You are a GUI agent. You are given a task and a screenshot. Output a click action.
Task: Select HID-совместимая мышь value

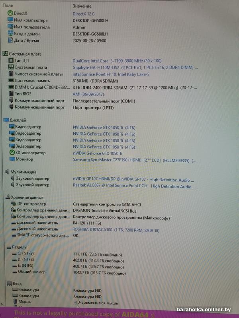point(96,303)
